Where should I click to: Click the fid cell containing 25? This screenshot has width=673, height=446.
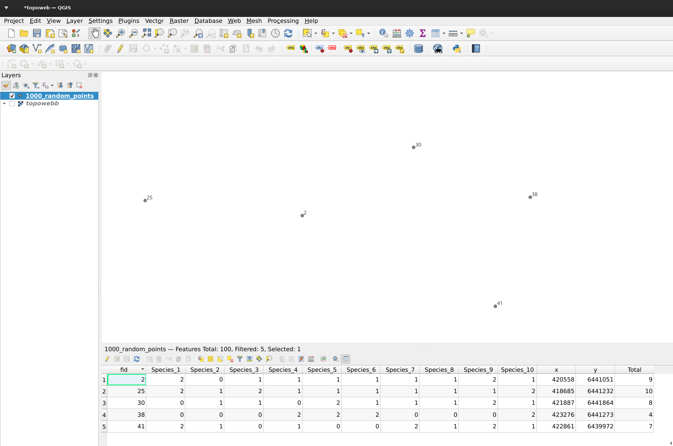point(127,391)
